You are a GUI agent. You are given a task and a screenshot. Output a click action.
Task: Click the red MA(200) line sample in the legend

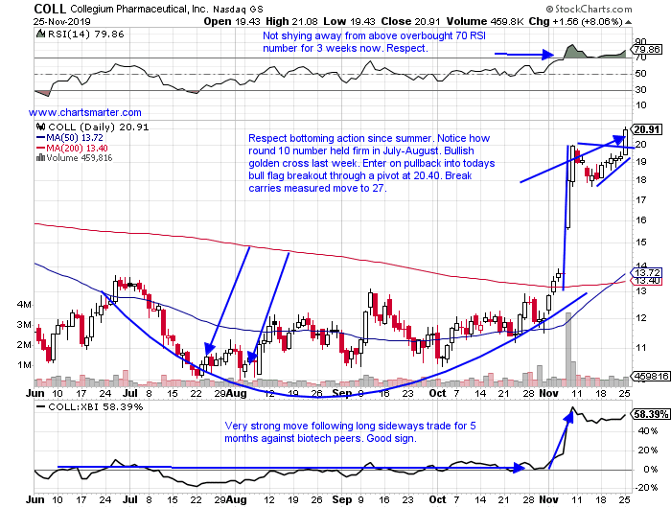(41, 148)
